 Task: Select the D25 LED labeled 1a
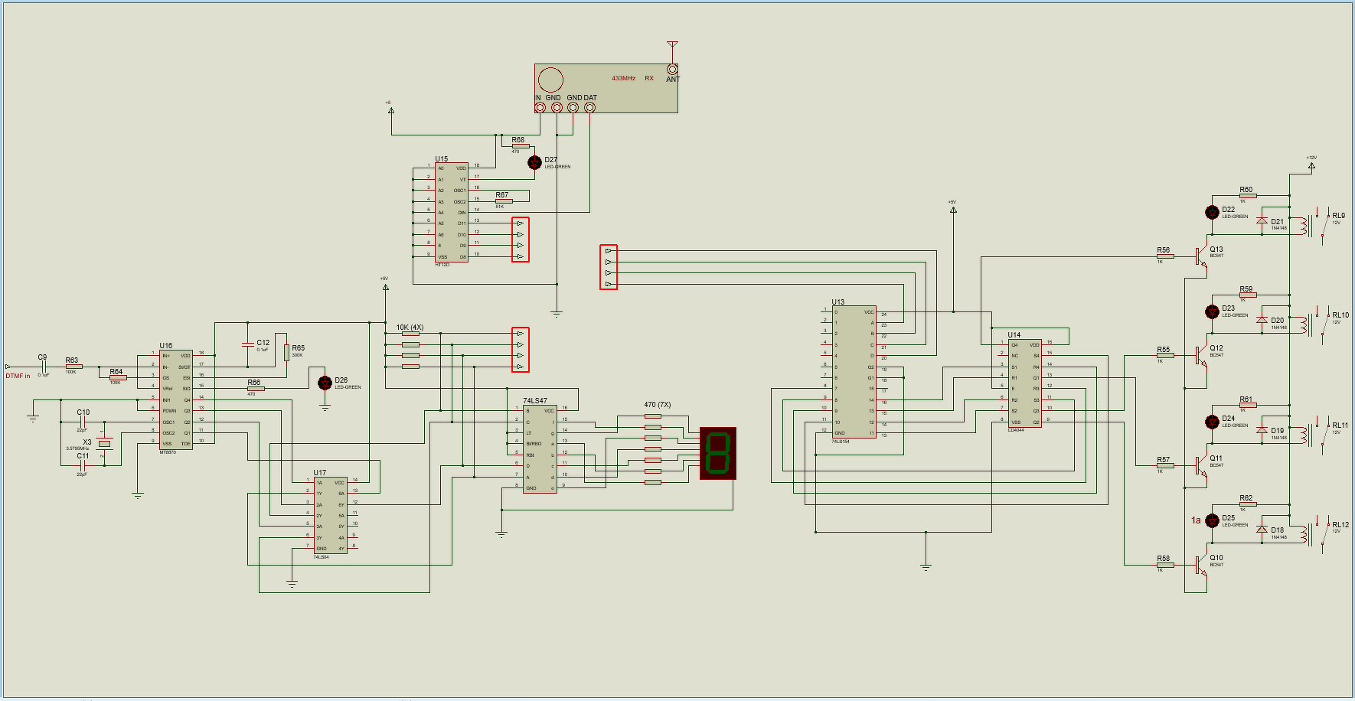tap(1212, 520)
